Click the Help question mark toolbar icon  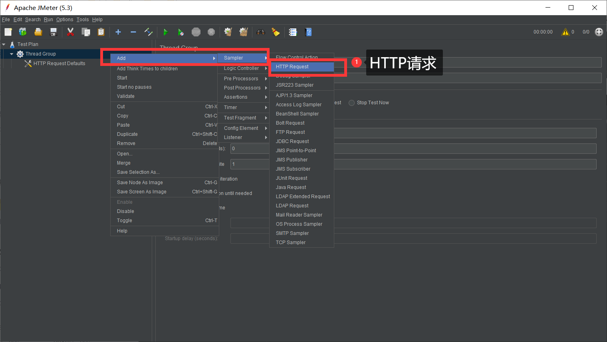[x=308, y=32]
